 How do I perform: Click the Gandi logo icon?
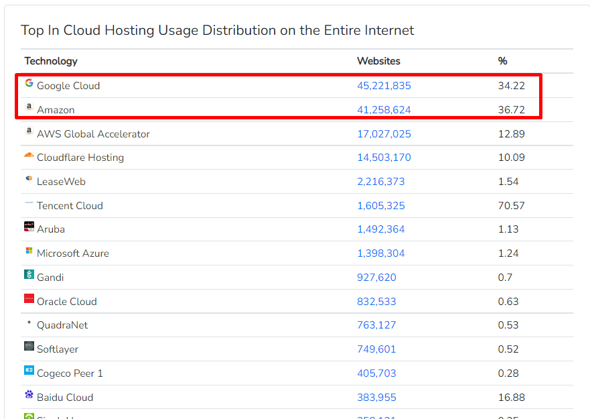point(29,274)
